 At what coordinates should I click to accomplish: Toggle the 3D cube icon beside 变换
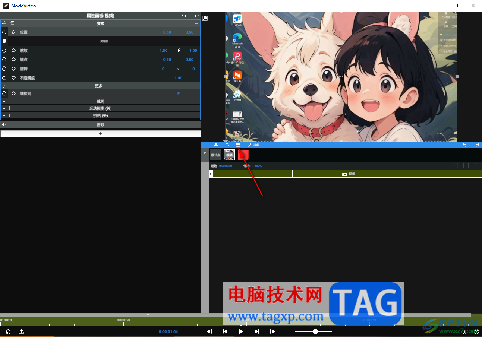pos(12,23)
